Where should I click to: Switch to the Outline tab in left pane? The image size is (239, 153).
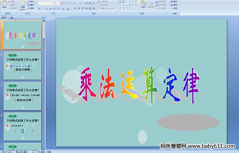coord(11,17)
